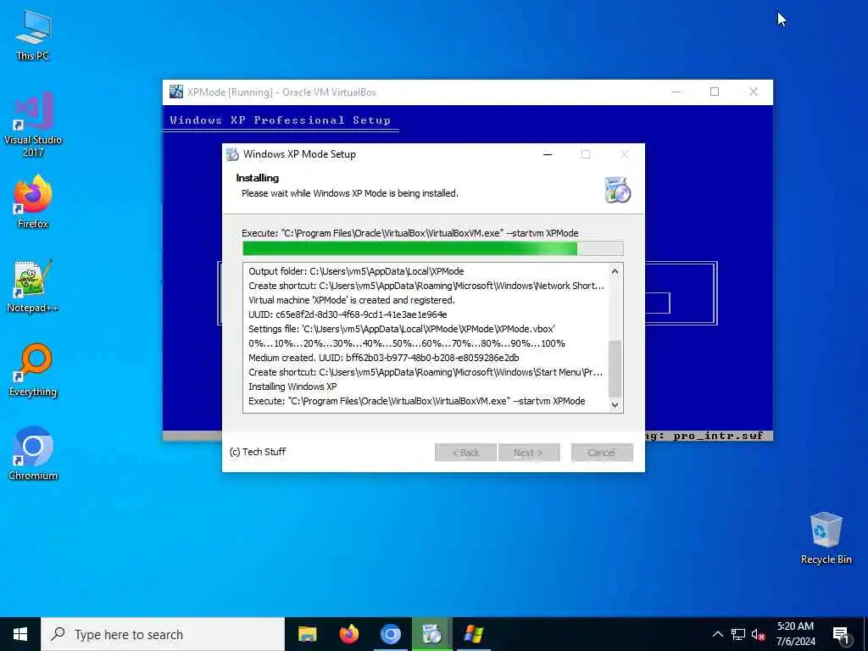Click the install log scrollbar thumb
The height and width of the screenshot is (651, 868).
[x=615, y=368]
